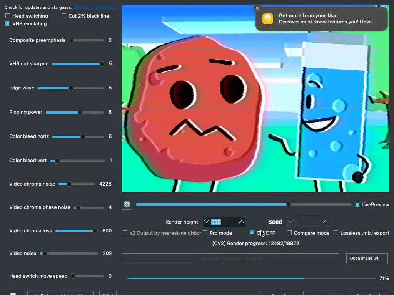
Task: Adjust the Video chroma phase noise slider
Action: [x=89, y=208]
